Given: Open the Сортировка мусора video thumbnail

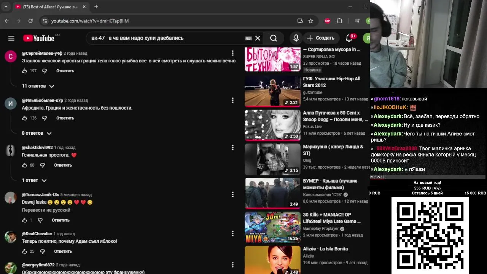Looking at the screenshot, I should pyautogui.click(x=272, y=59).
